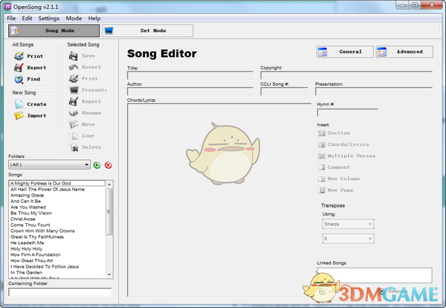Screen dimensions: 446x308
Task: Click the Delete song icon
Action: point(74,147)
